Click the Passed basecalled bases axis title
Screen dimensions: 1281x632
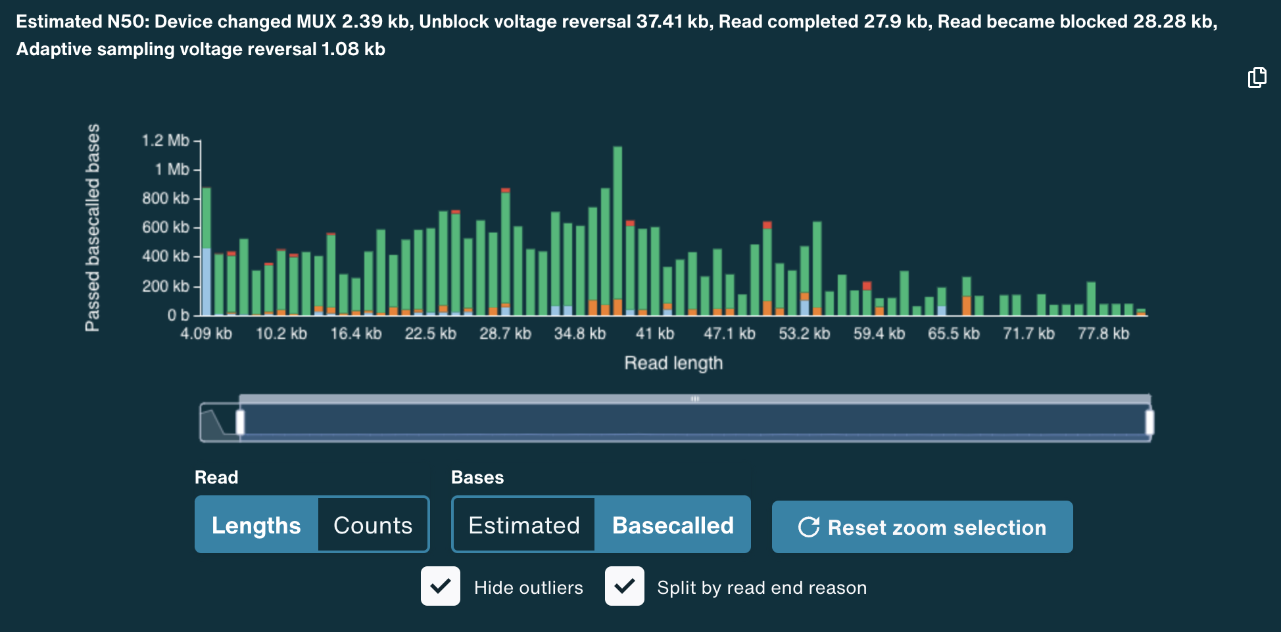point(93,227)
